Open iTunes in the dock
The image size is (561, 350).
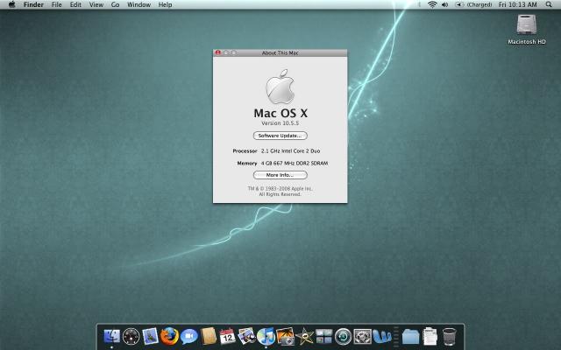[266, 335]
